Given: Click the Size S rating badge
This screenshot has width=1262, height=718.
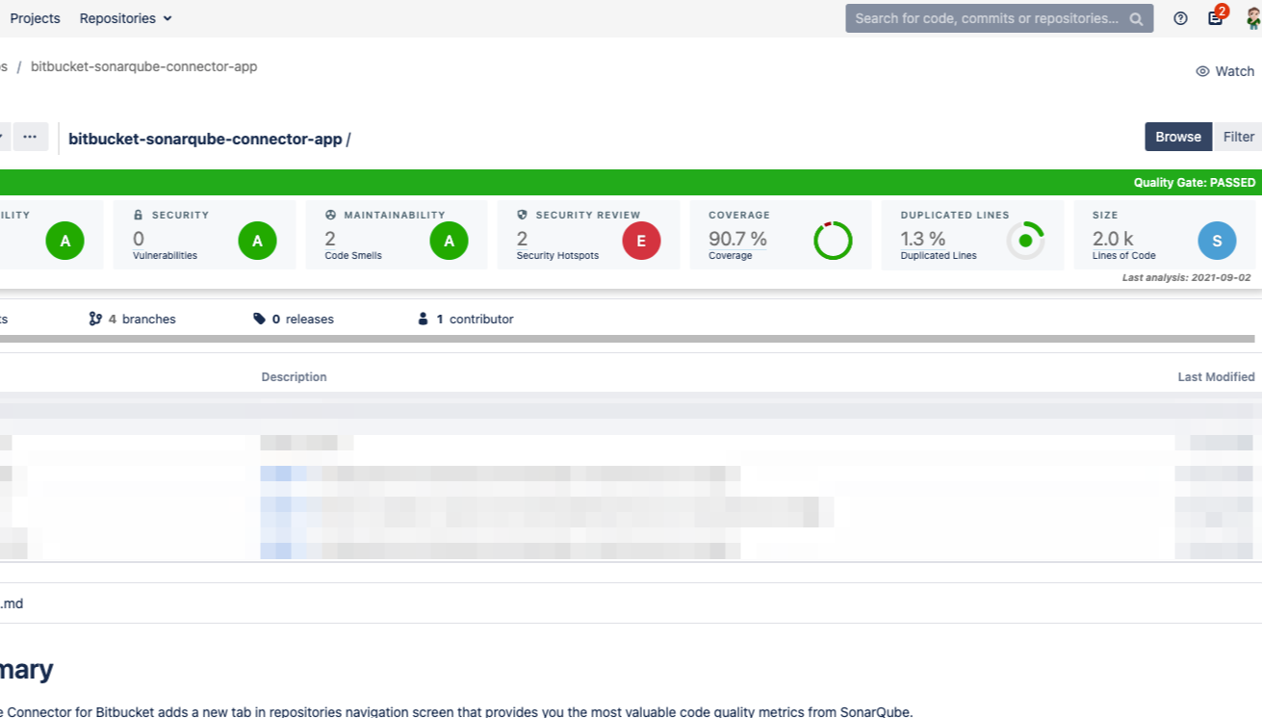Looking at the screenshot, I should coord(1217,241).
